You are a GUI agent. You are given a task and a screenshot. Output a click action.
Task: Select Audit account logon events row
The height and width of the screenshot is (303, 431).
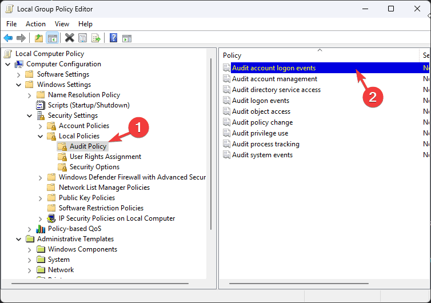325,68
